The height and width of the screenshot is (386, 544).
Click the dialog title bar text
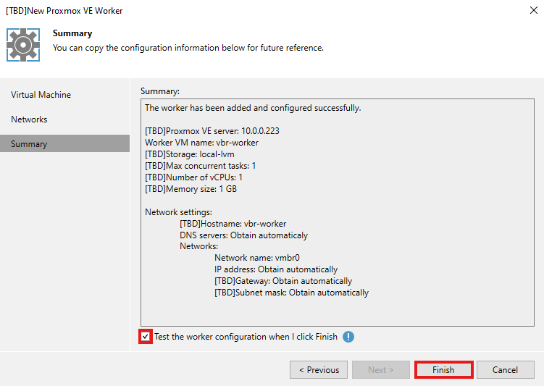point(64,11)
